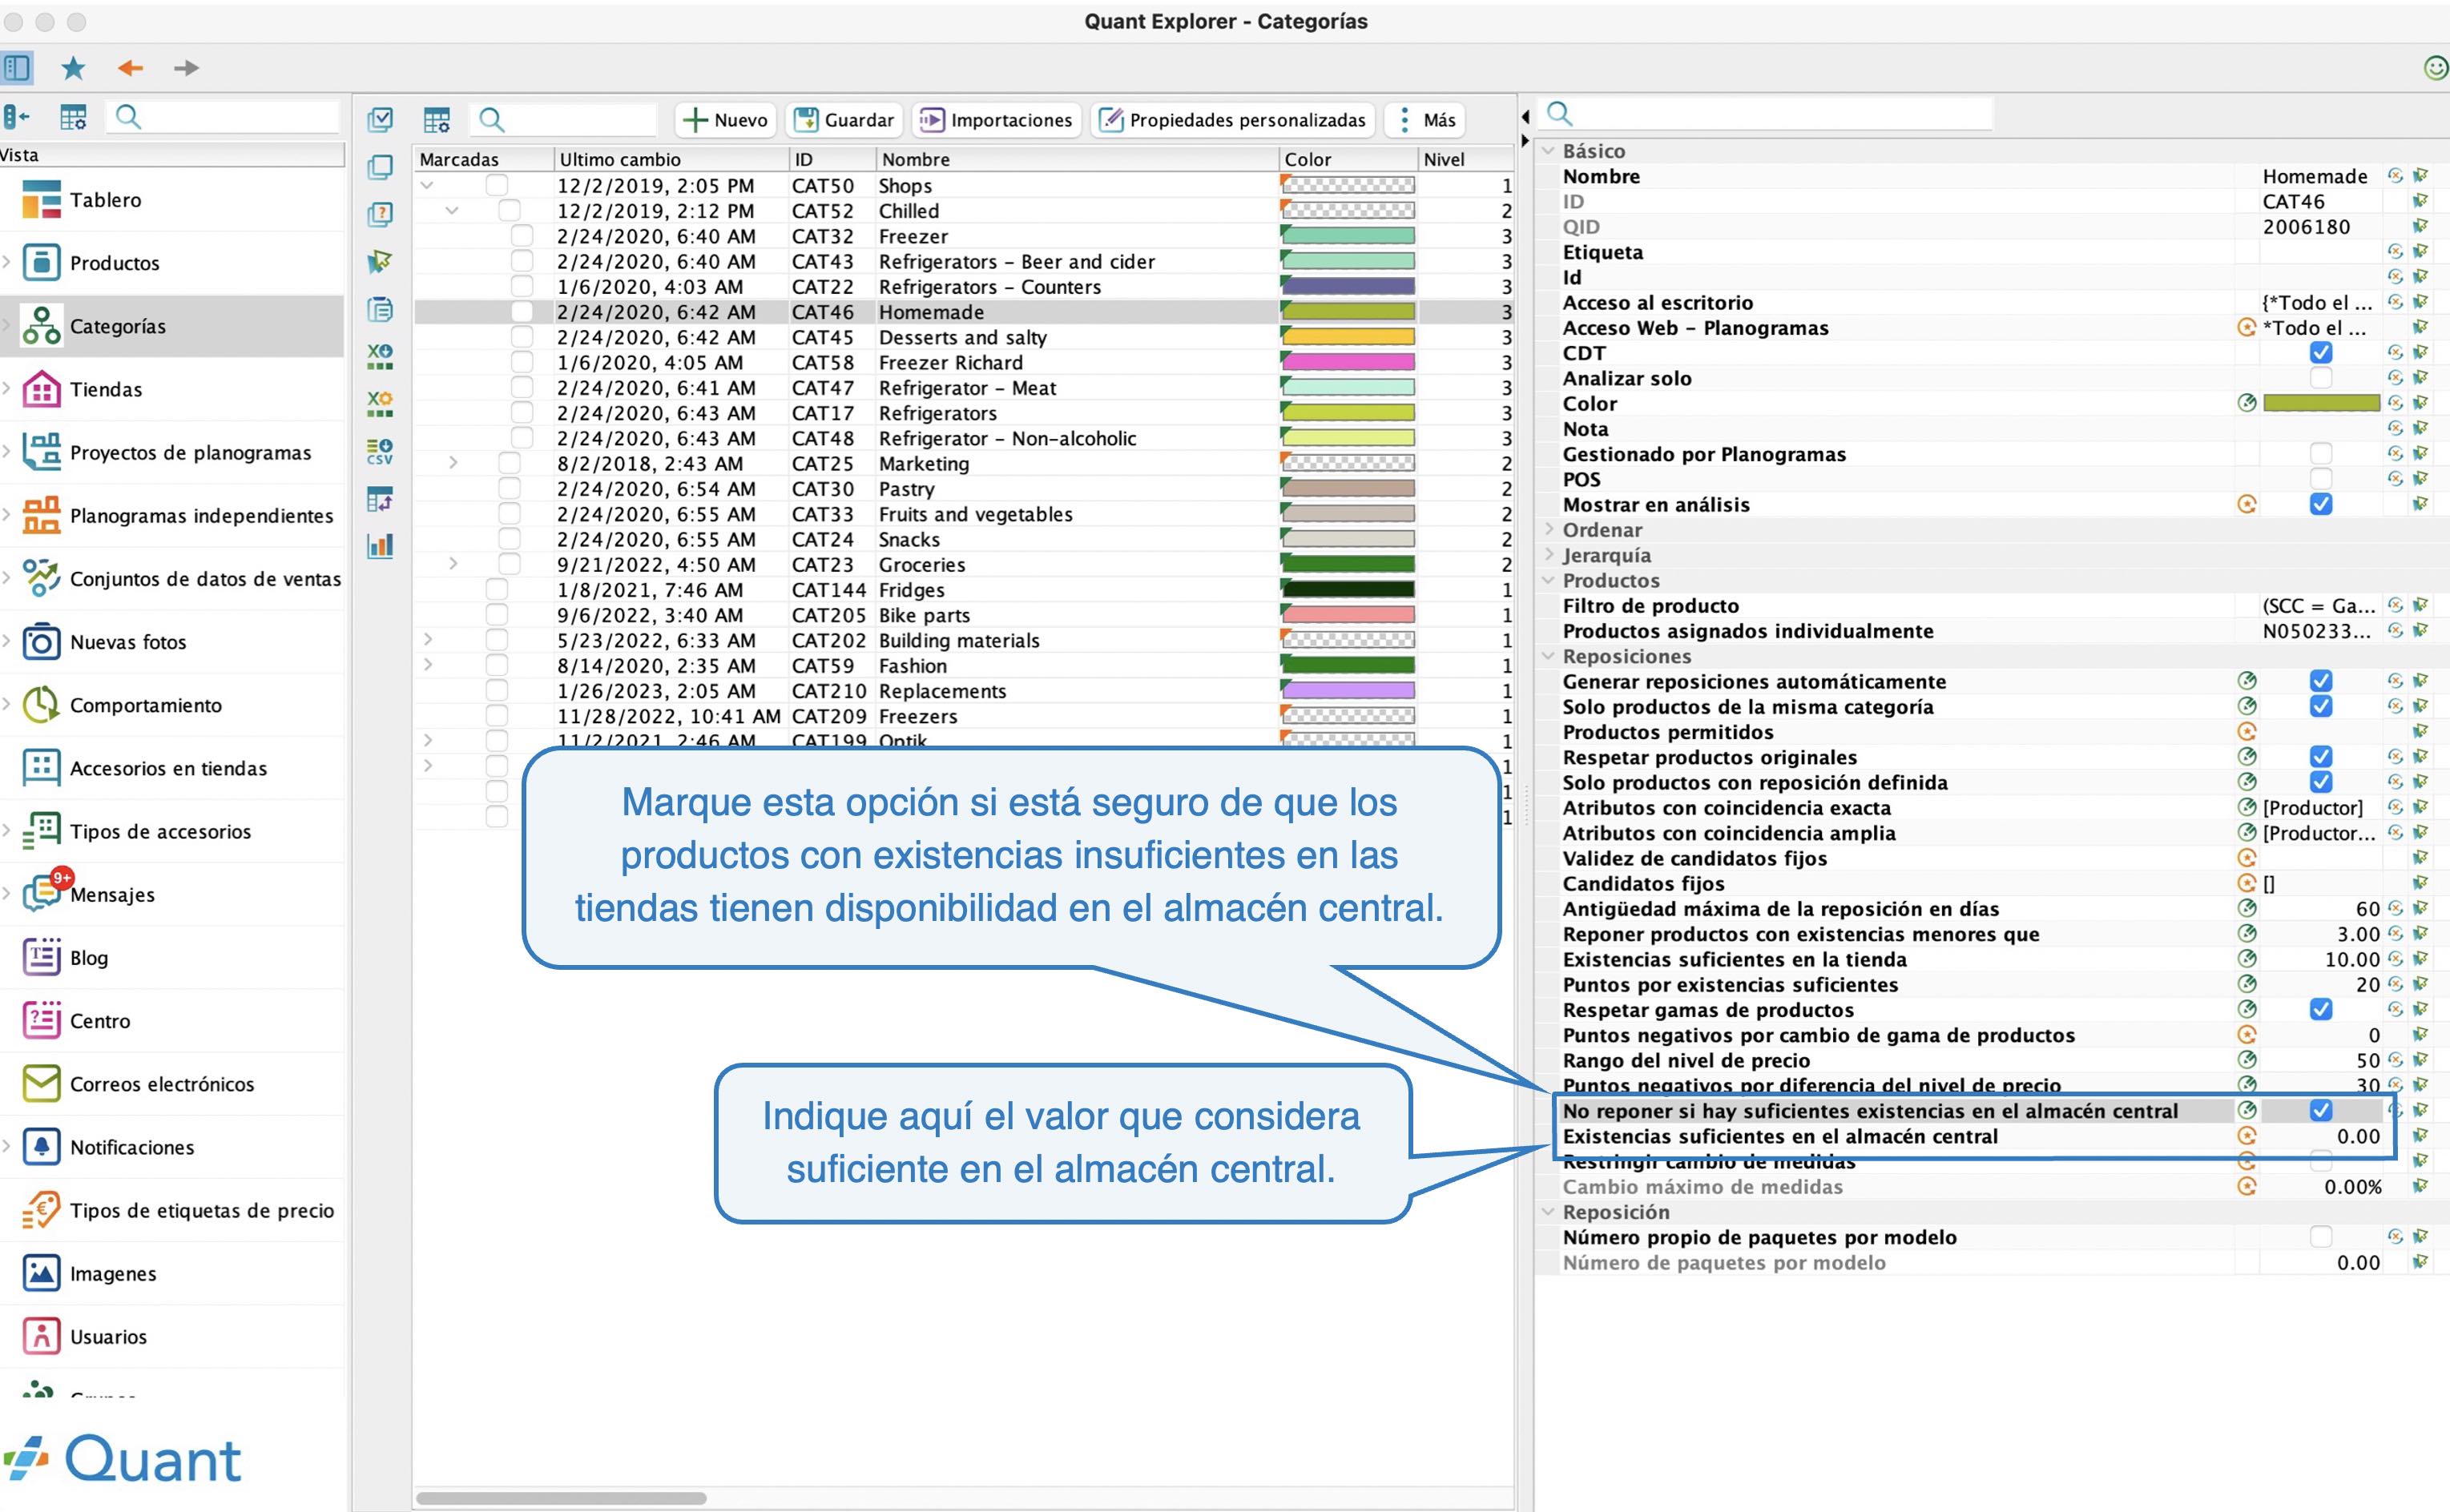Select Categorías in the sidebar
Viewport: 2450px width, 1512px height.
(172, 326)
